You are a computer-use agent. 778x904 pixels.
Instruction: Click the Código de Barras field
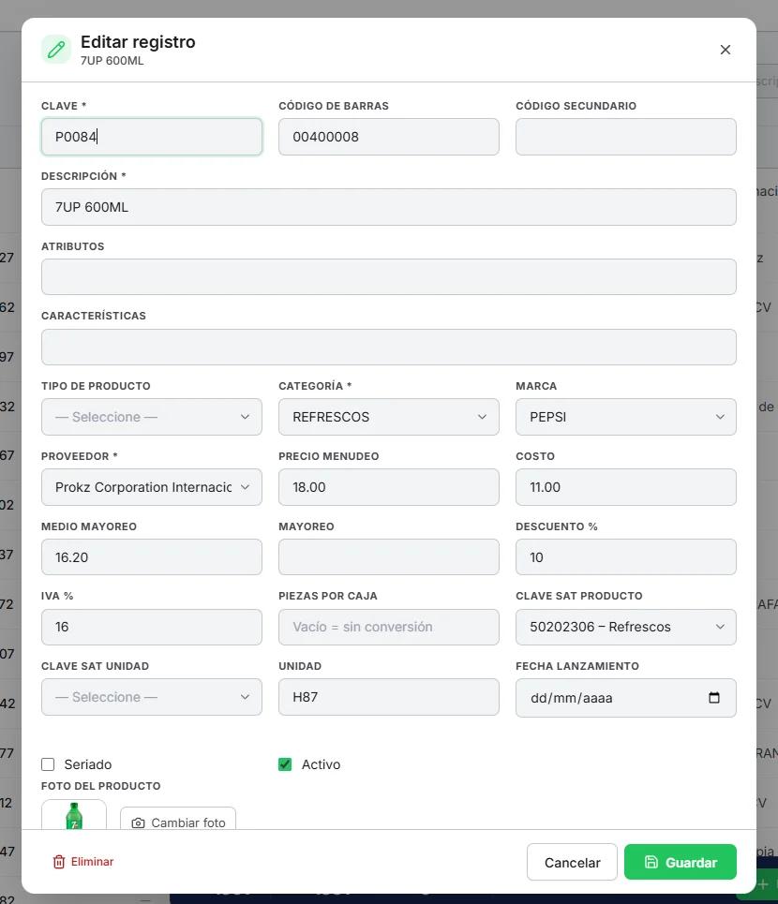(389, 137)
